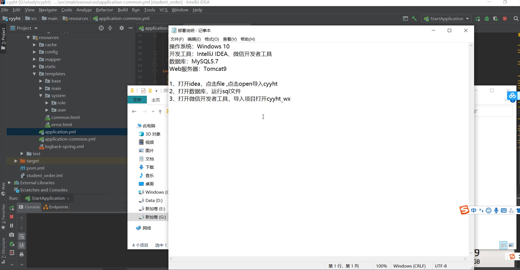Select 主页 tab in File Explorer
Viewport: 520px width, 270px height.
156,100
